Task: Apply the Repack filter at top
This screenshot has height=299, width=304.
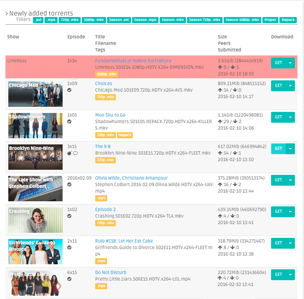Action: 288,20
